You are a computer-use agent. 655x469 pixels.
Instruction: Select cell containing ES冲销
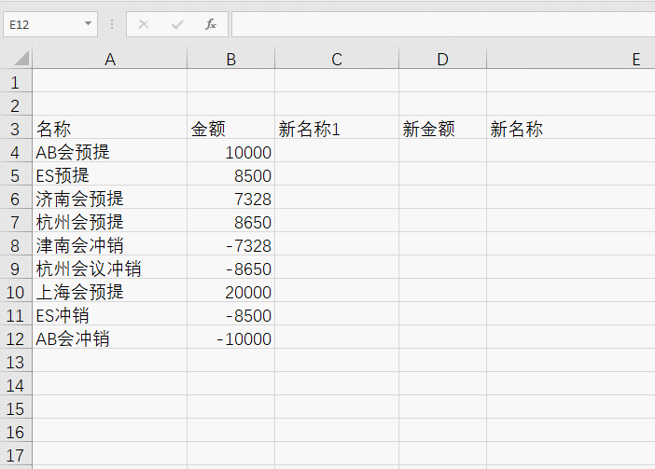pyautogui.click(x=110, y=315)
